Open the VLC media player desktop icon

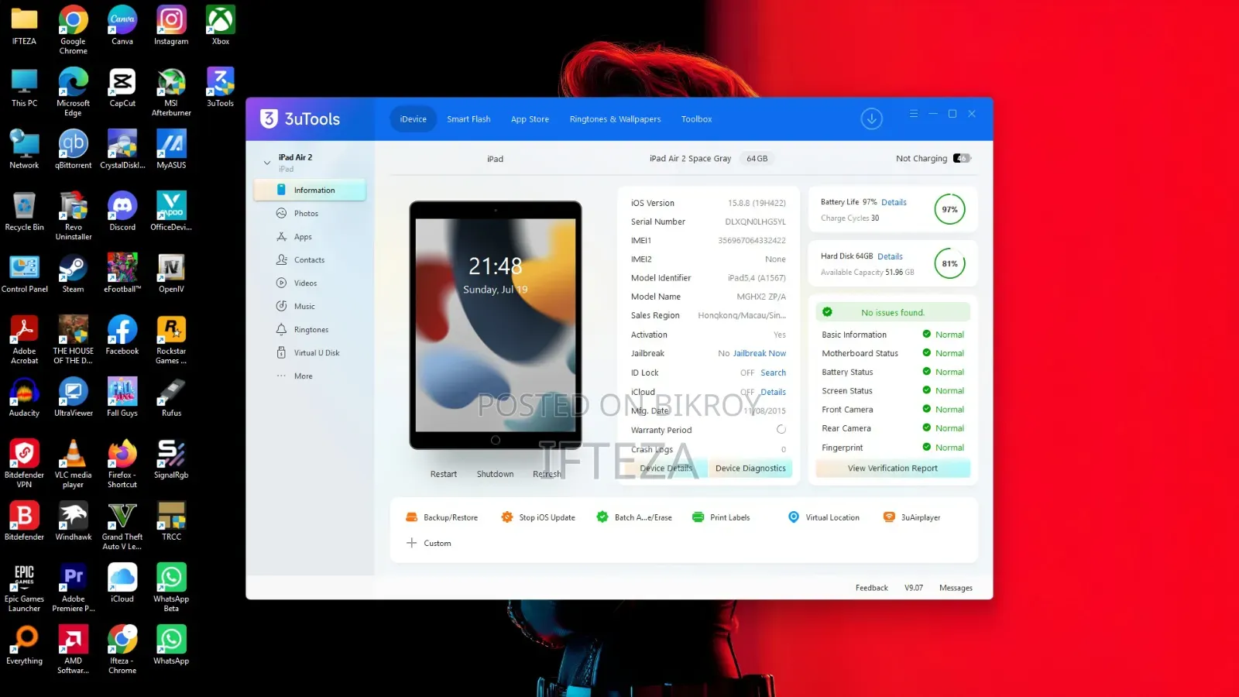pos(73,464)
